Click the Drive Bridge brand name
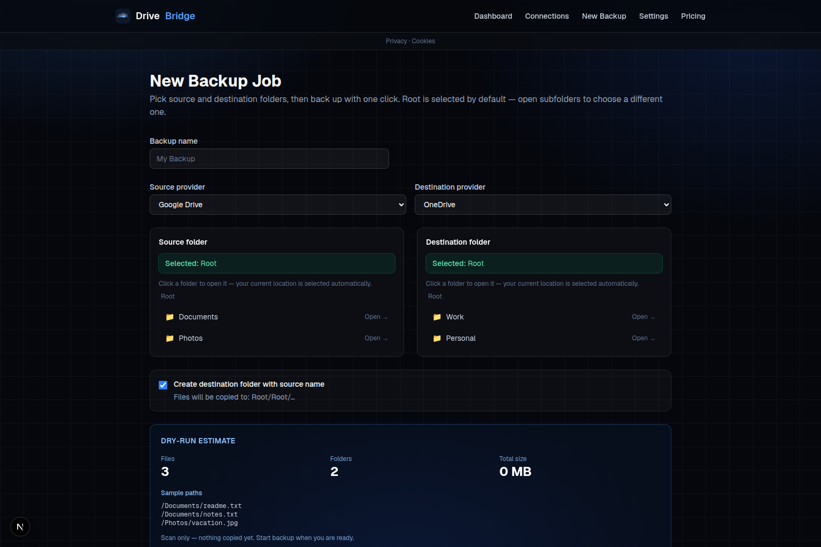This screenshot has width=821, height=547. tap(165, 16)
